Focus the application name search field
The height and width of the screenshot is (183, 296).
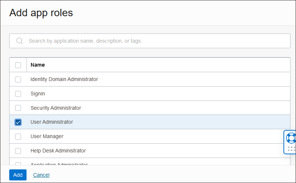[x=155, y=41]
